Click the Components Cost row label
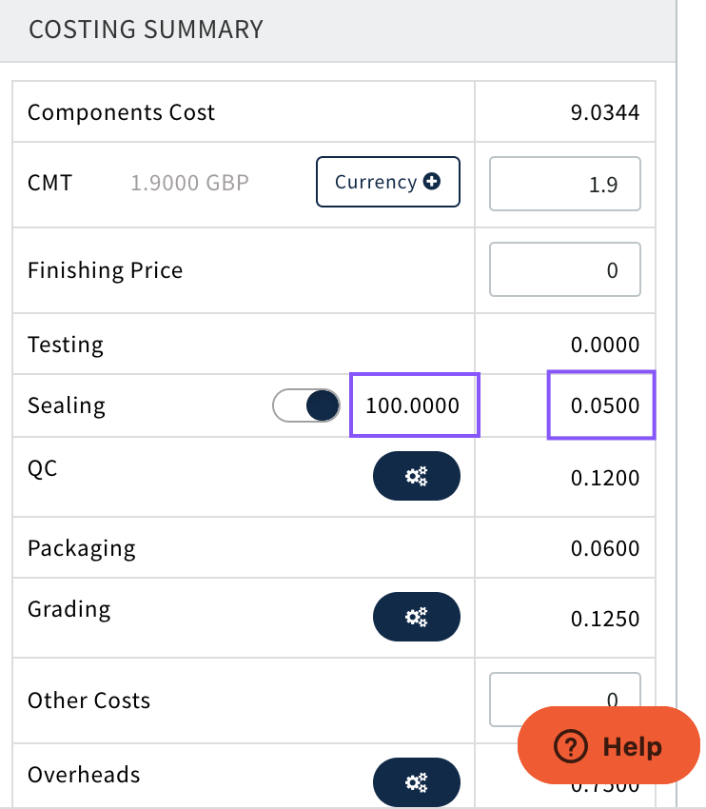The image size is (706, 809). 122,113
